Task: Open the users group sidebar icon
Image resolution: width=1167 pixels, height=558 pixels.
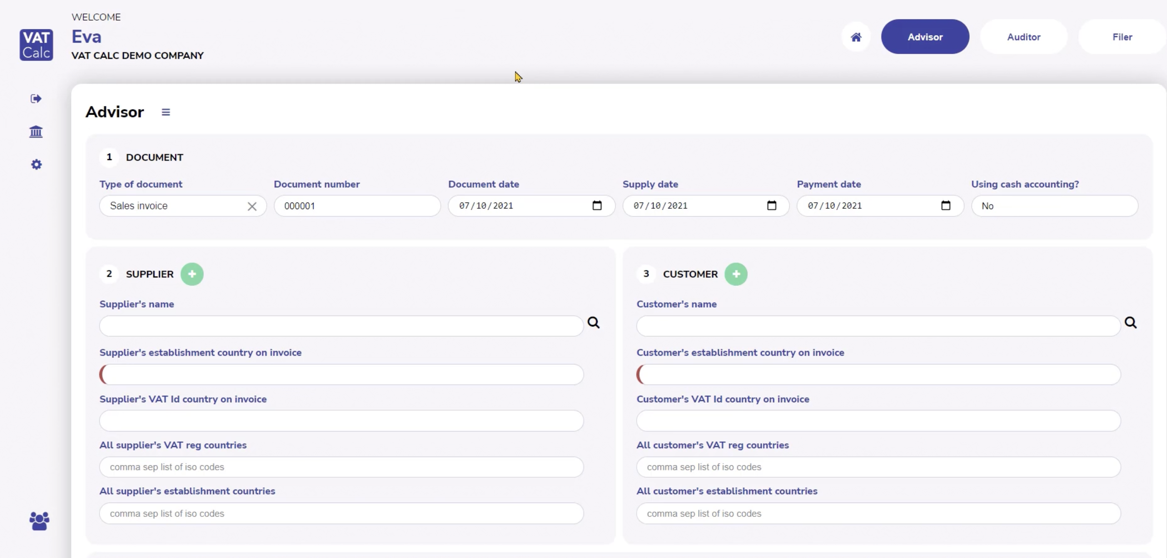Action: pos(39,521)
